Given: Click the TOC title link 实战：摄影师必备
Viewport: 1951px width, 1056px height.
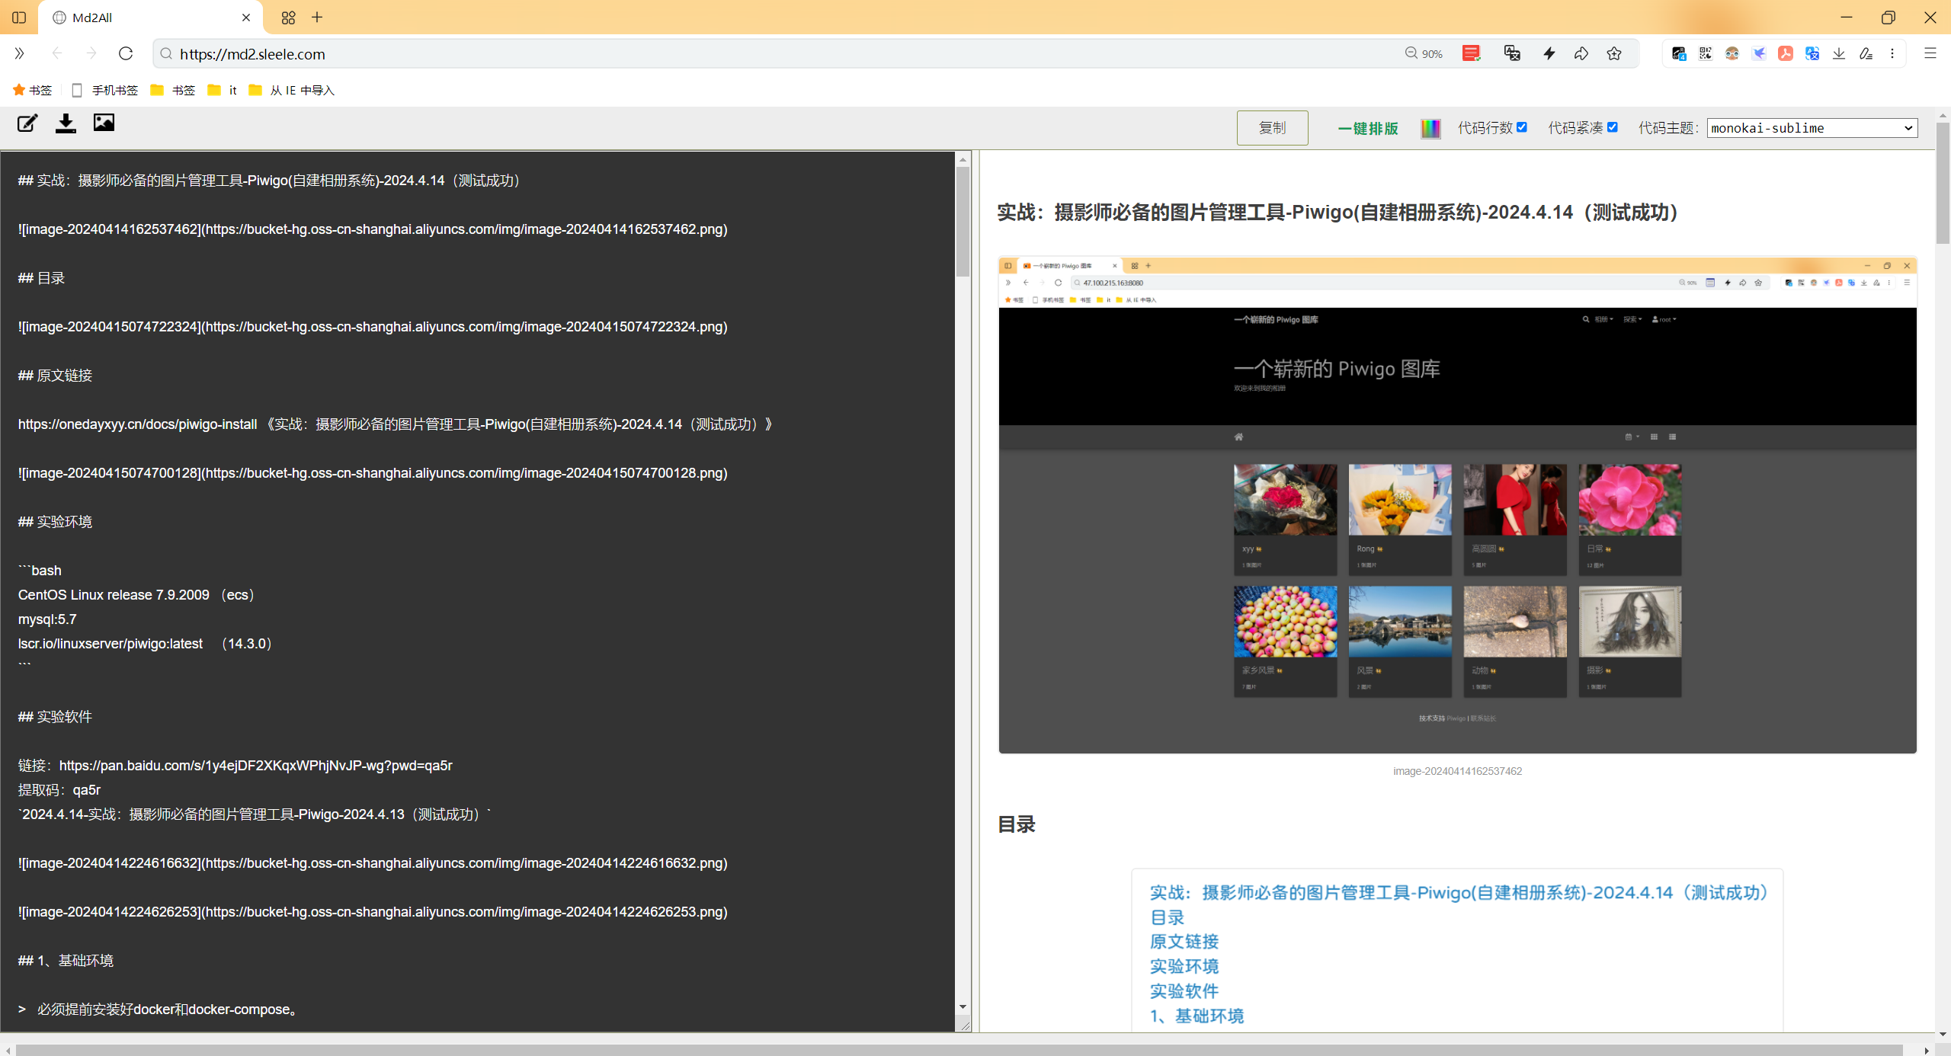Looking at the screenshot, I should pyautogui.click(x=1459, y=892).
